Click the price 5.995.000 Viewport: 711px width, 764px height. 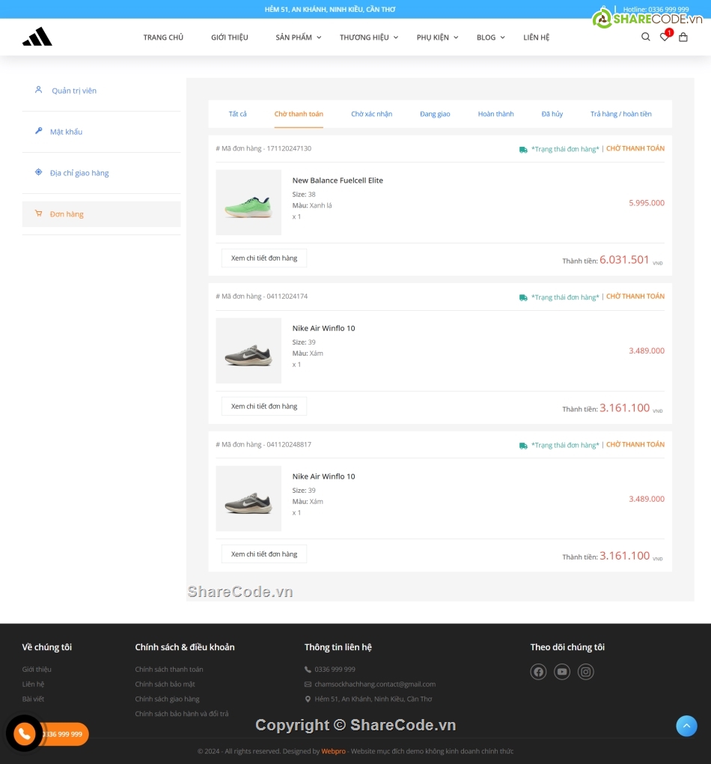[x=646, y=203]
